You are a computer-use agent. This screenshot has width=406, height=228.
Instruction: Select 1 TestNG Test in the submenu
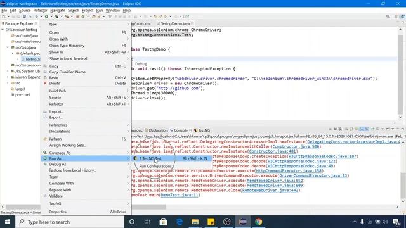point(172,158)
